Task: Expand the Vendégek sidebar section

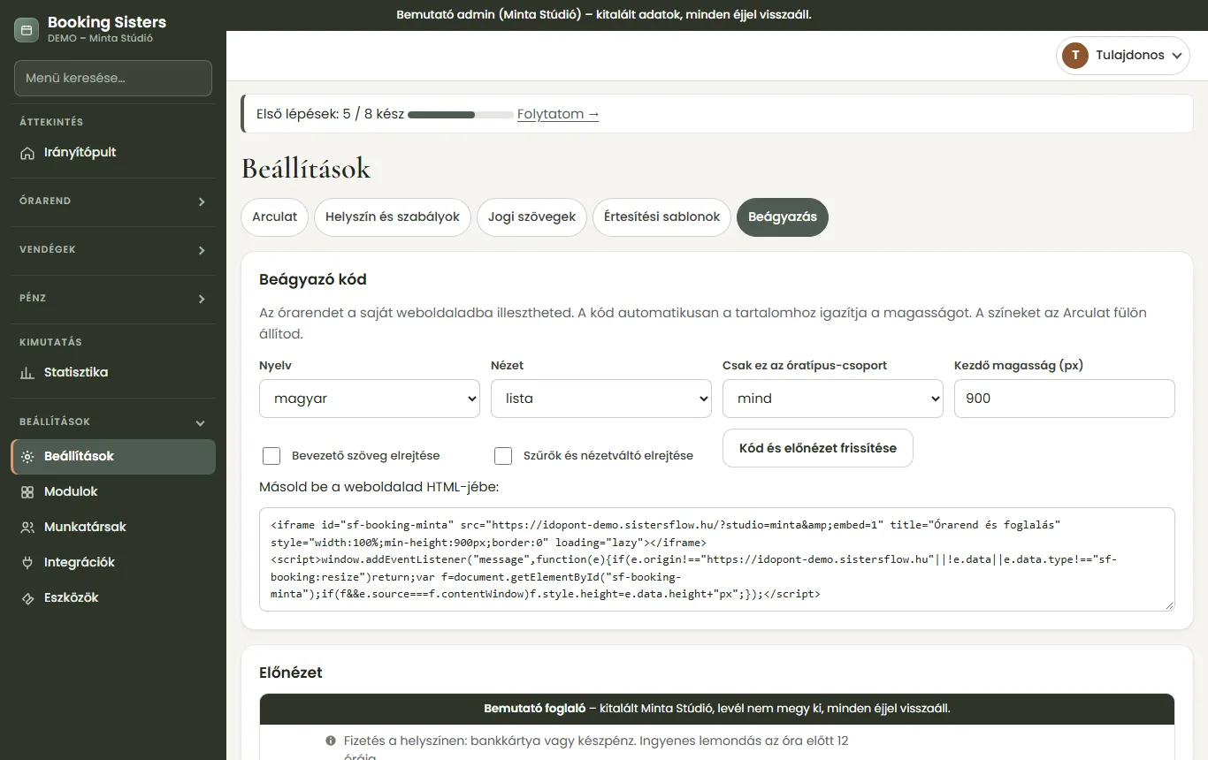Action: coord(113,250)
